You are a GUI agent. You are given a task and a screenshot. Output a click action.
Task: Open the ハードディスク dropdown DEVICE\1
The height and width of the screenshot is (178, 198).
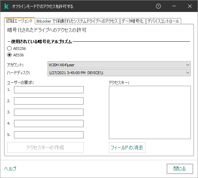click(119, 73)
